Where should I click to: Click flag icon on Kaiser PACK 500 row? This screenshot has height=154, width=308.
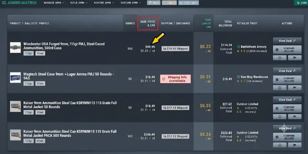[x=295, y=145]
